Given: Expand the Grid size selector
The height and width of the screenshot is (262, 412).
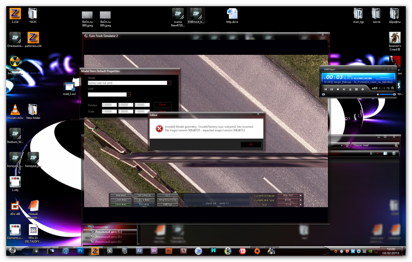Looking at the screenshot, I should click(x=301, y=205).
